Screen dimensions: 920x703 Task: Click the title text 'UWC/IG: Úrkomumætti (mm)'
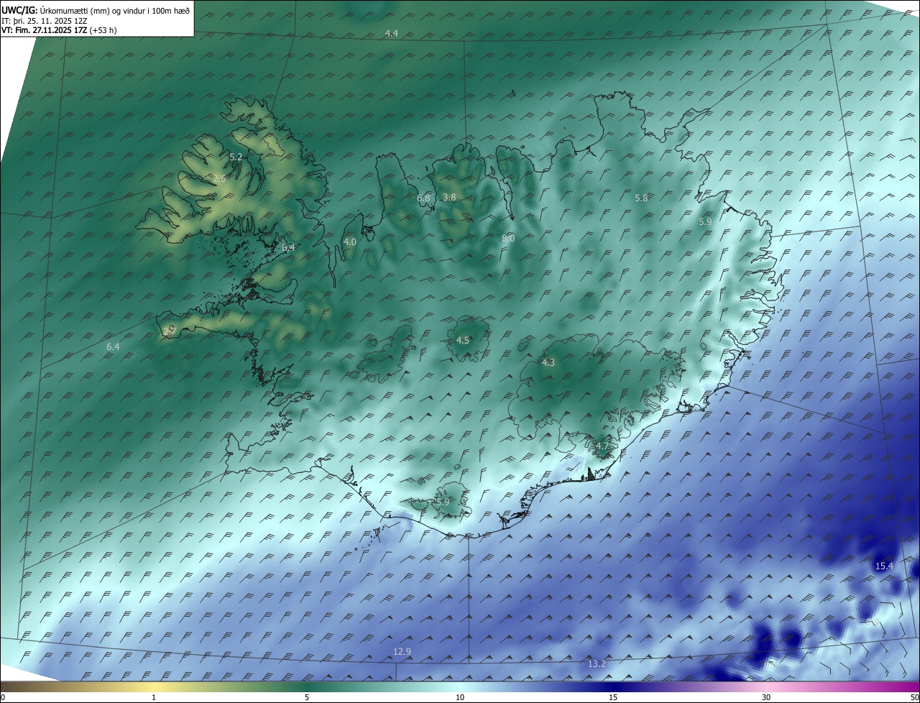(x=55, y=11)
